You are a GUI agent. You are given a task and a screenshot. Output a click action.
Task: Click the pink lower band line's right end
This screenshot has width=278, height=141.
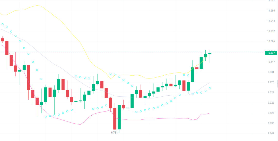(210, 113)
